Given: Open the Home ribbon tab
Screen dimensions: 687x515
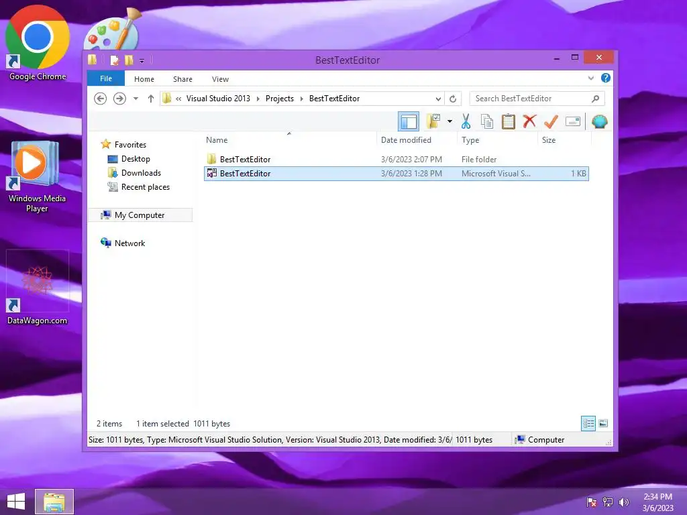Looking at the screenshot, I should pyautogui.click(x=144, y=79).
